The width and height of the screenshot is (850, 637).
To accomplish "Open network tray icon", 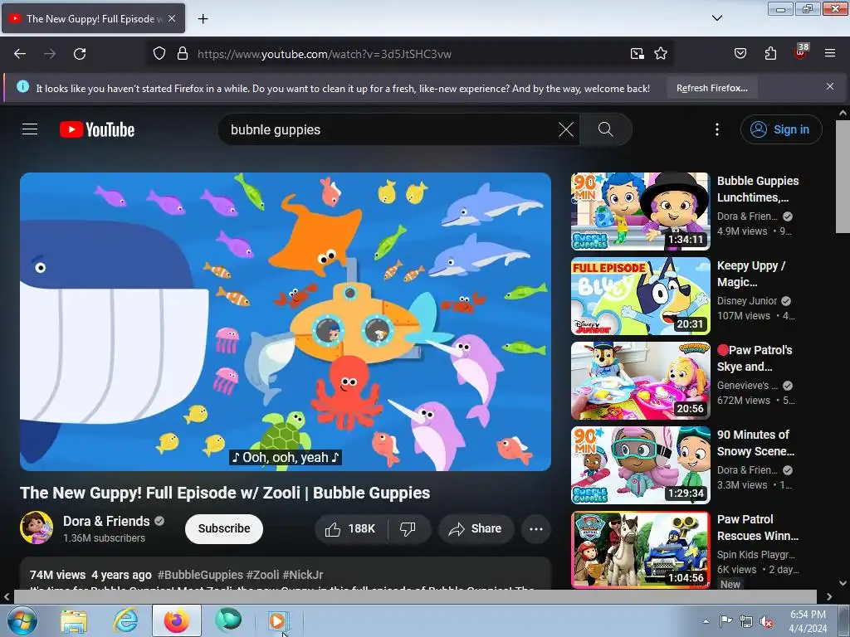I will point(746,621).
